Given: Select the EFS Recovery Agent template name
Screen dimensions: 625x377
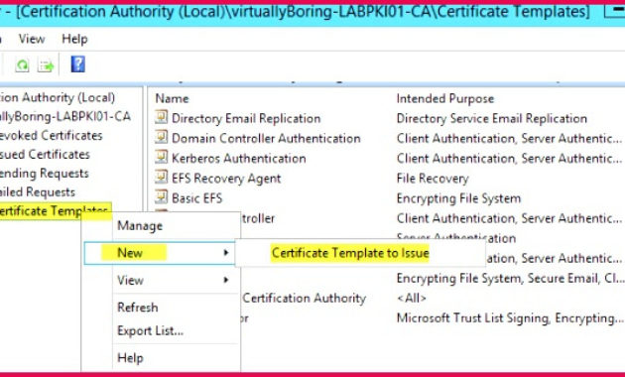Looking at the screenshot, I should 226,179.
